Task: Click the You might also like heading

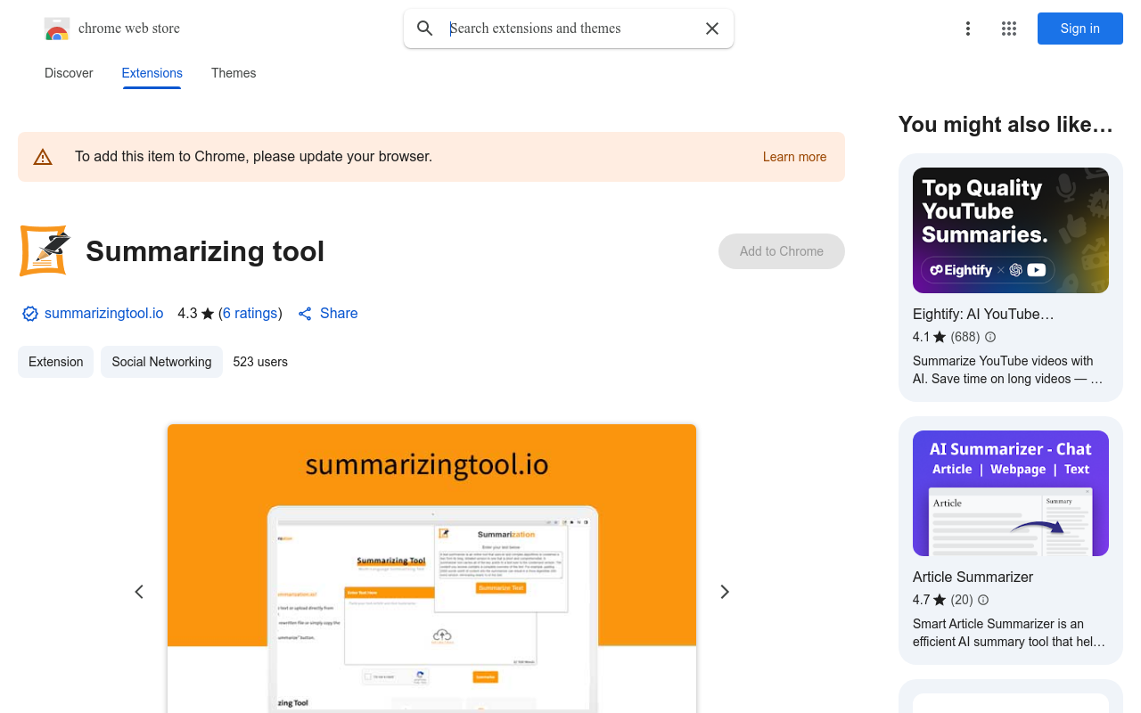Action: (x=1006, y=125)
